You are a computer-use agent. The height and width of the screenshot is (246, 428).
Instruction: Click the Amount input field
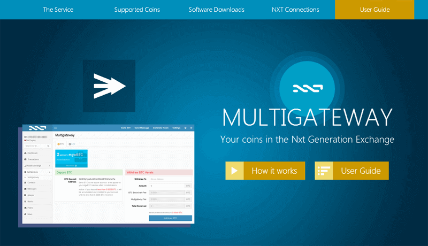pyautogui.click(x=167, y=186)
